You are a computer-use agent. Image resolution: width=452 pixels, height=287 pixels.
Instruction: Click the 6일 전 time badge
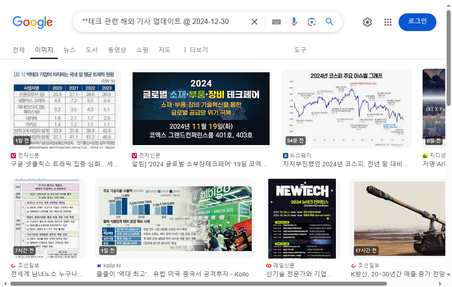(x=434, y=141)
